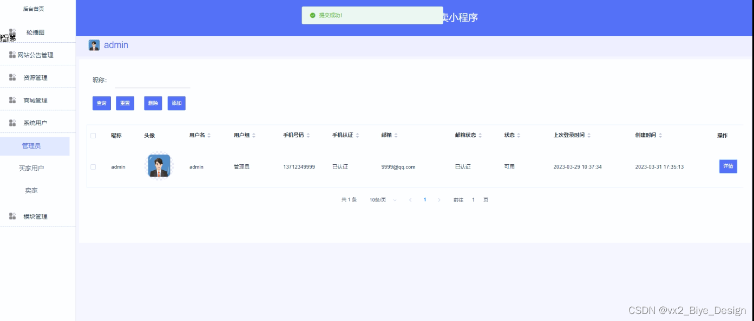
Task: Click the 前往 page number input box
Action: pos(473,200)
